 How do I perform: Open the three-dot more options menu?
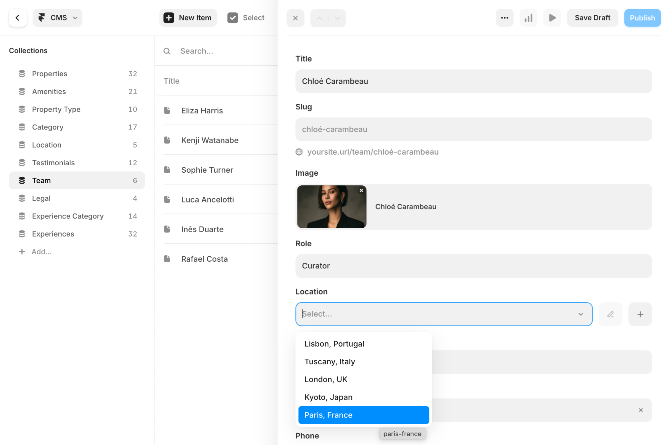point(505,18)
